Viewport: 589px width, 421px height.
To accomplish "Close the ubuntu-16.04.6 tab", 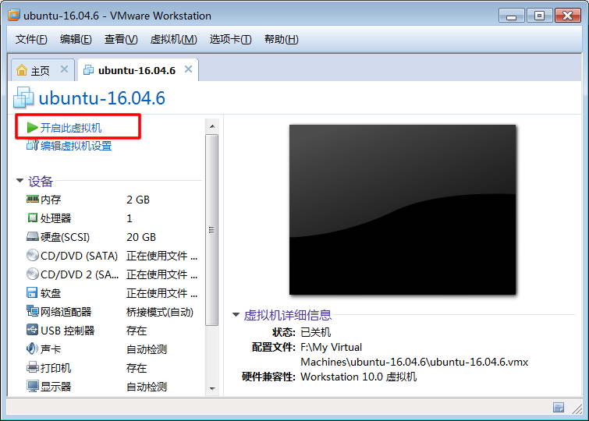I will point(188,69).
